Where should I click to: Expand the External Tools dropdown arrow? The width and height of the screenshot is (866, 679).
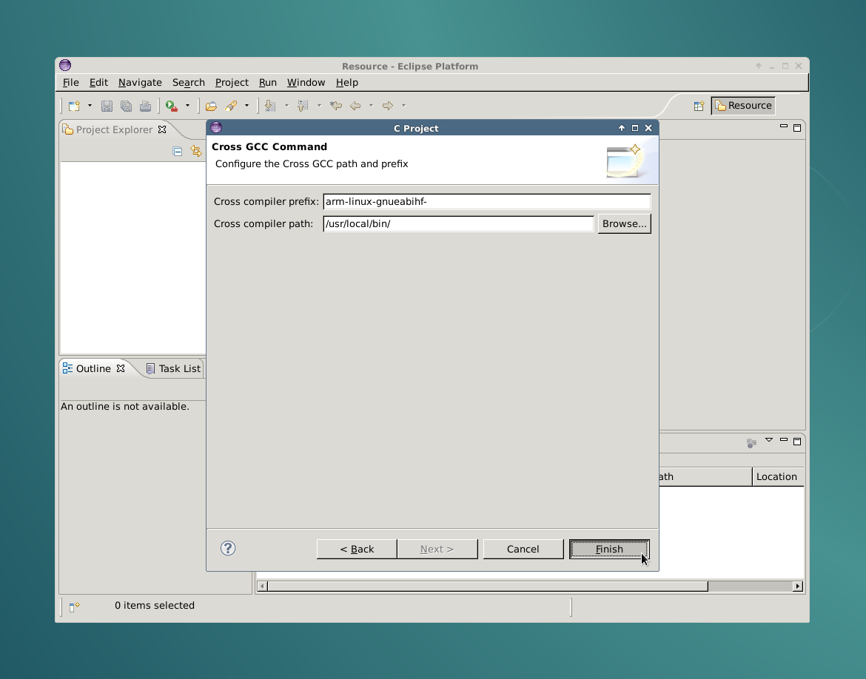(x=187, y=106)
